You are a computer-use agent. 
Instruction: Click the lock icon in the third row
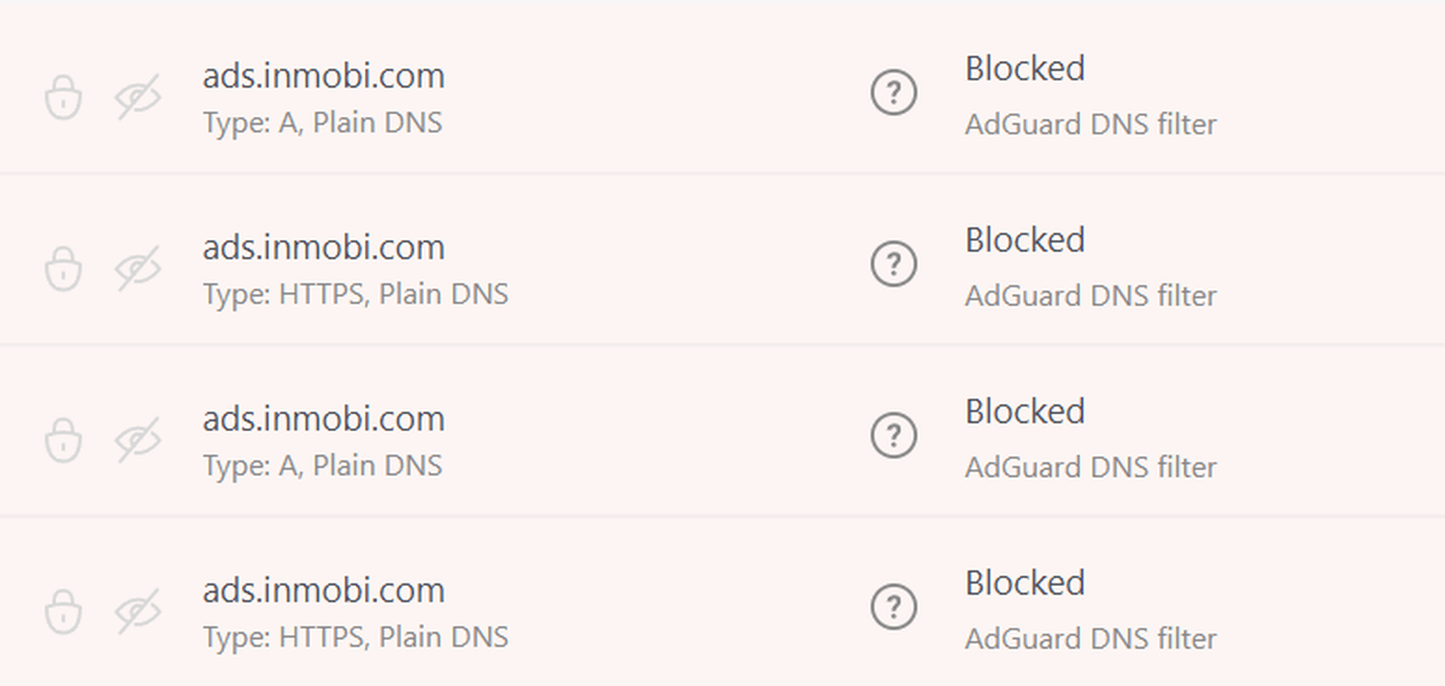coord(64,440)
